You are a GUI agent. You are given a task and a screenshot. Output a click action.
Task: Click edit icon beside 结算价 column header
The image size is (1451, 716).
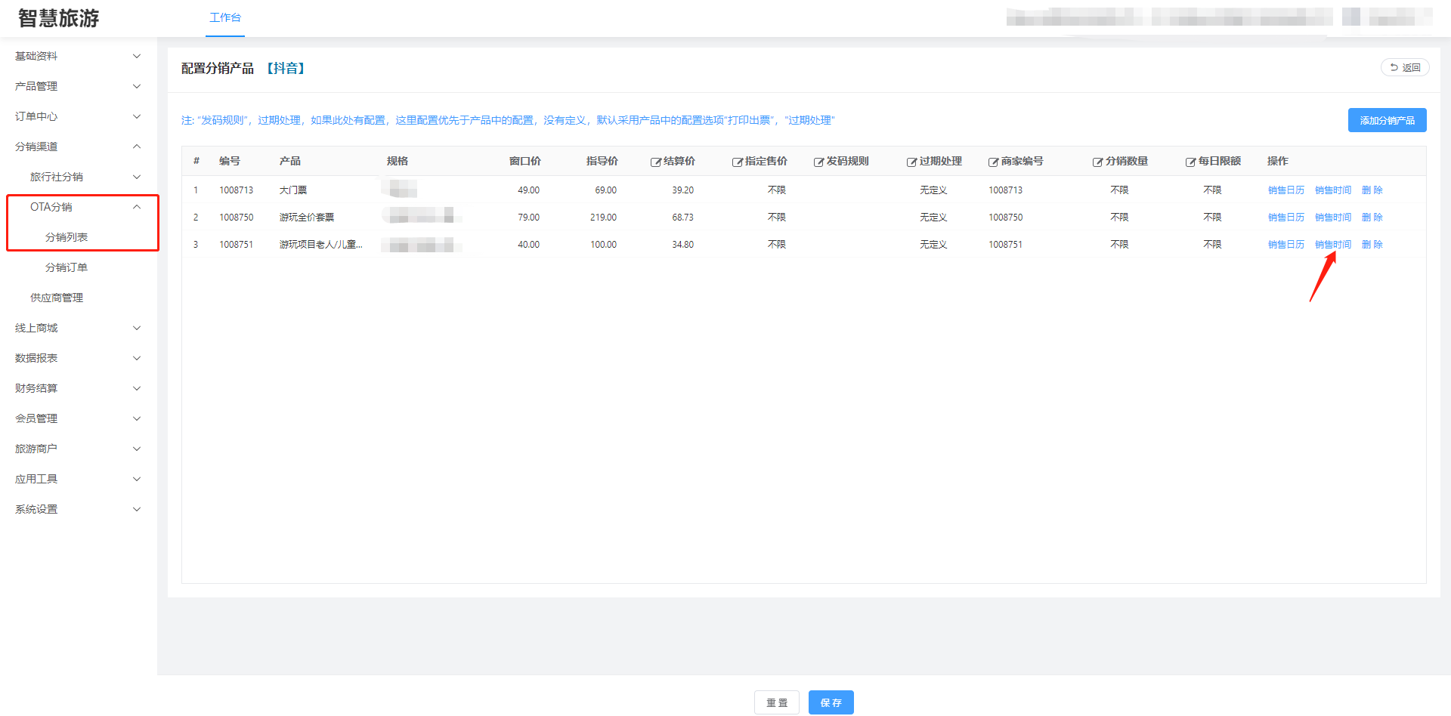[655, 162]
